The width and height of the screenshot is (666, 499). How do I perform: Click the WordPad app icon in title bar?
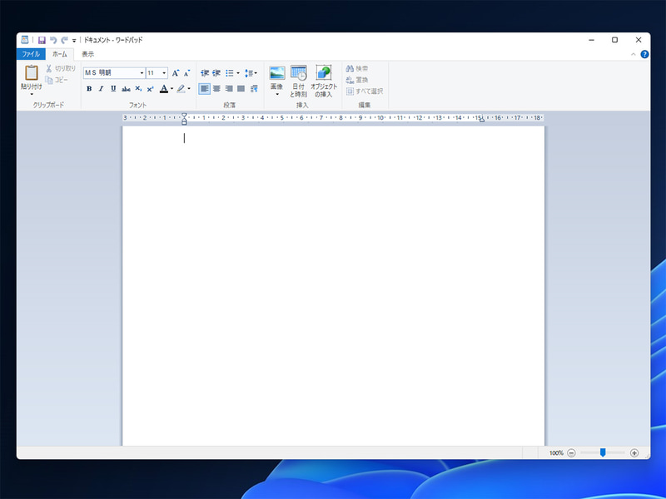click(x=25, y=40)
